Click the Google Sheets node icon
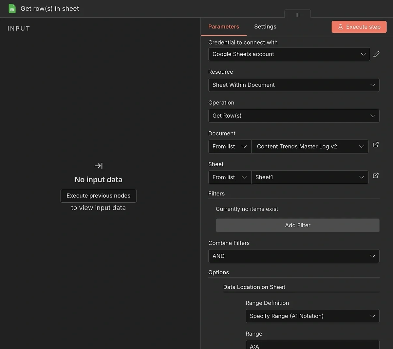The width and height of the screenshot is (393, 349). [x=12, y=9]
